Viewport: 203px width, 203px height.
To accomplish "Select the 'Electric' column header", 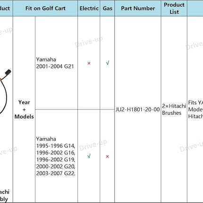I will [x=89, y=8].
